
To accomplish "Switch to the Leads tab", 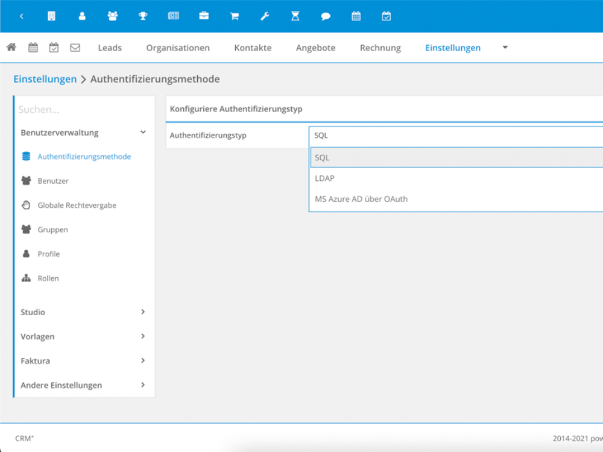I will [110, 48].
